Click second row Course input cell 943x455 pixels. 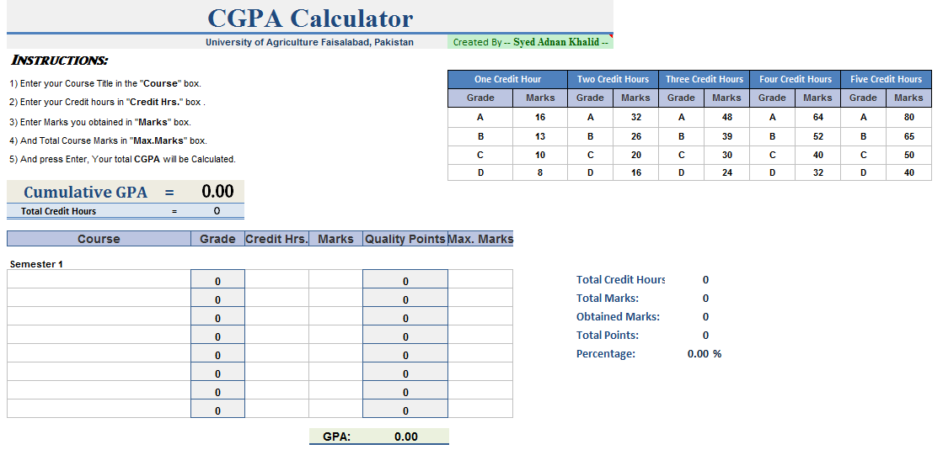click(99, 298)
